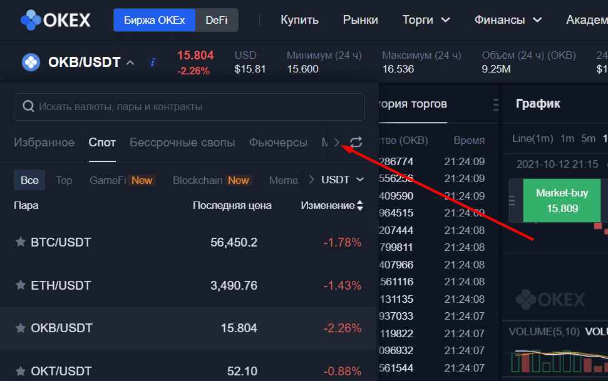Collapse the OKB/USDT pair selector
The image size is (608, 381).
tap(130, 63)
